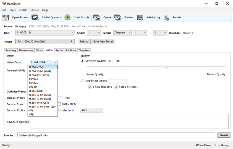This screenshot has width=233, height=149.
Task: Open the end chapter dropdown
Action: [x=160, y=33]
